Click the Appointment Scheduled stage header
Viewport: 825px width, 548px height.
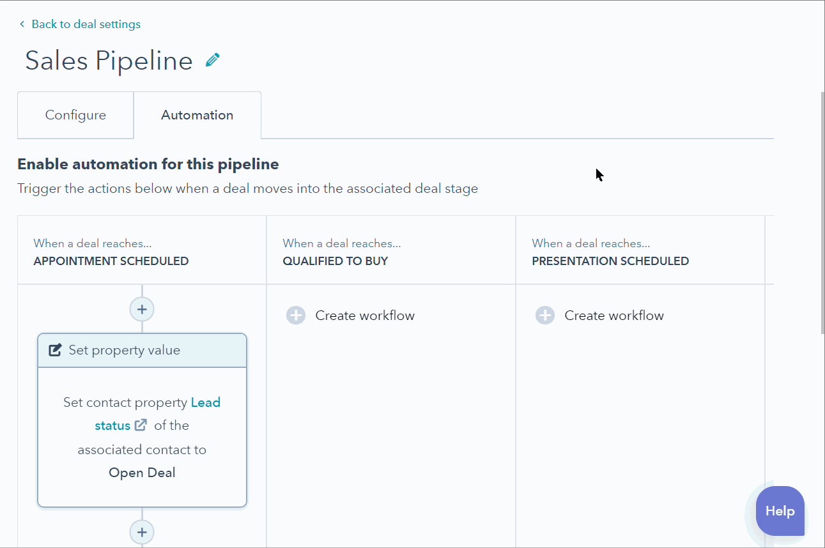click(111, 261)
